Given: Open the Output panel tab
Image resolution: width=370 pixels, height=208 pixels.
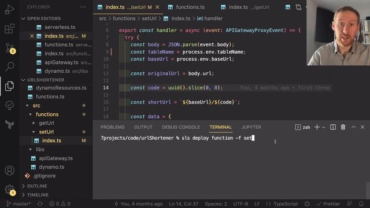Looking at the screenshot, I should [143, 127].
